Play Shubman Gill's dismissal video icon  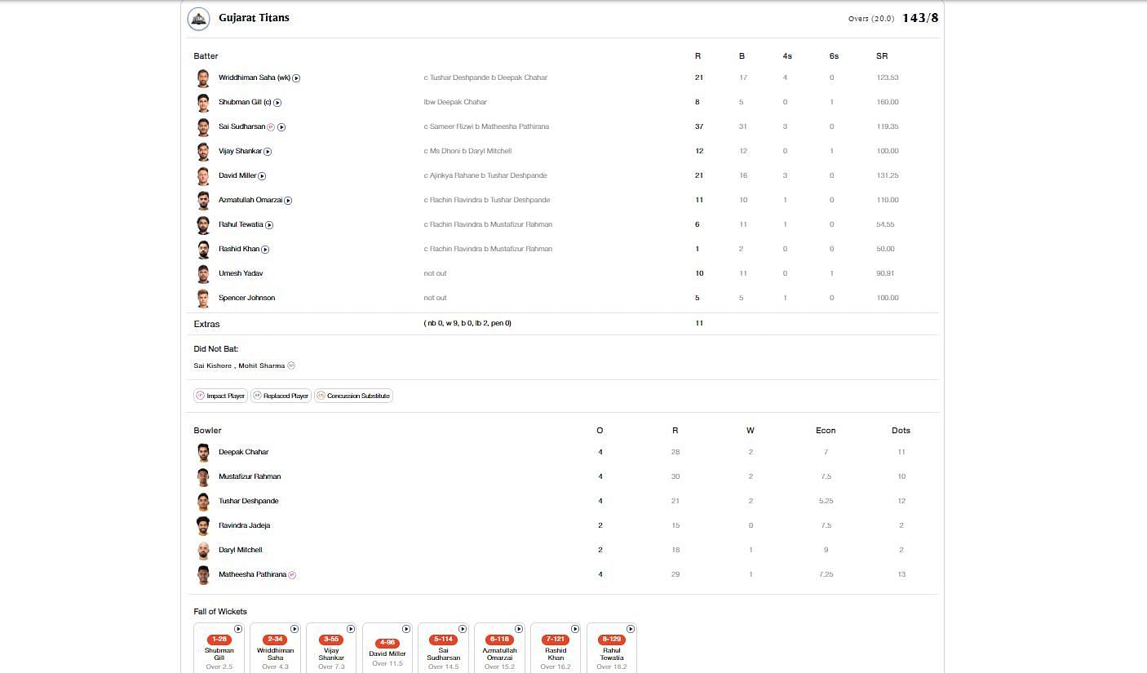tap(277, 103)
